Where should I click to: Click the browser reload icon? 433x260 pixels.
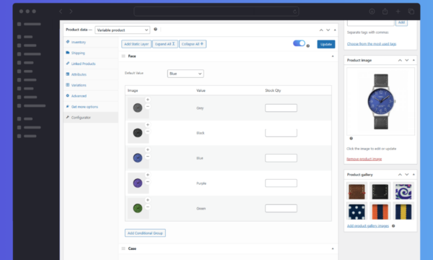pos(294,12)
